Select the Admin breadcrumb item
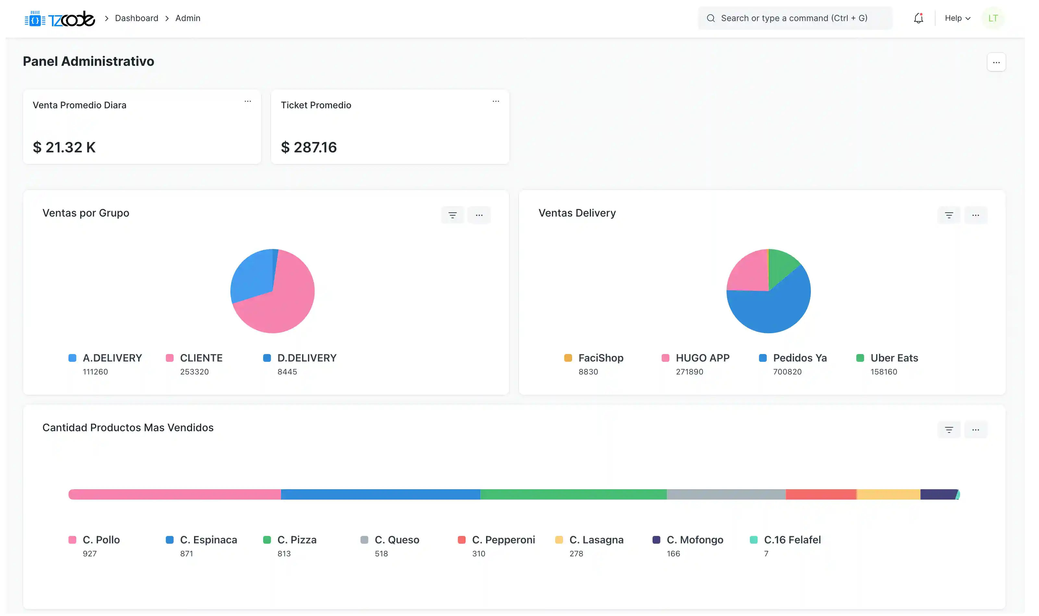Screen dimensions: 1039x616 click(188, 18)
